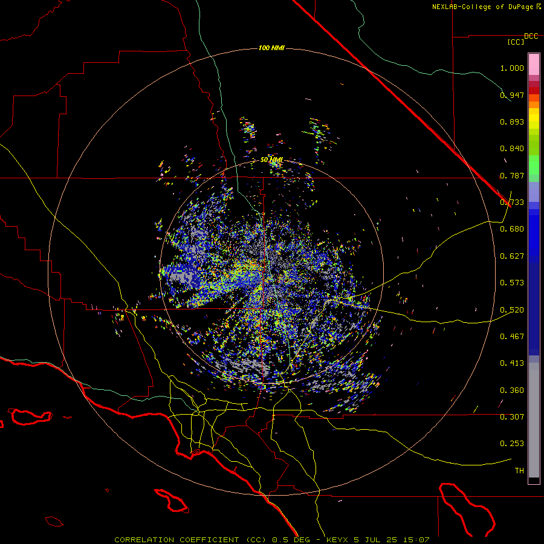Pick the red segment of the color bar

pyautogui.click(x=534, y=90)
